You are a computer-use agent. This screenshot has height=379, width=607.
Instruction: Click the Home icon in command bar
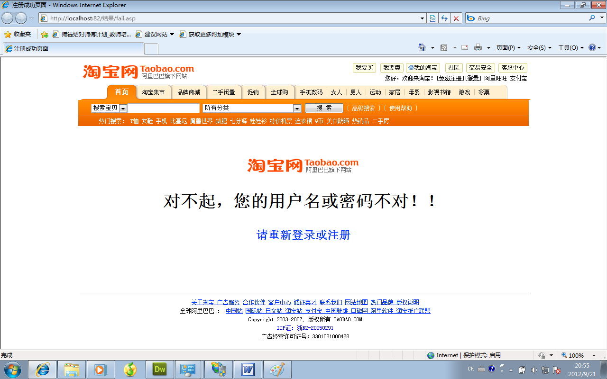pyautogui.click(x=422, y=48)
